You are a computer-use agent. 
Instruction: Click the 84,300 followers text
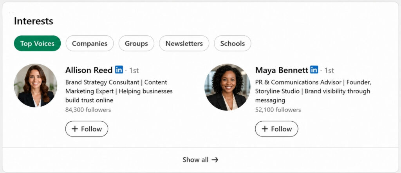pyautogui.click(x=88, y=110)
